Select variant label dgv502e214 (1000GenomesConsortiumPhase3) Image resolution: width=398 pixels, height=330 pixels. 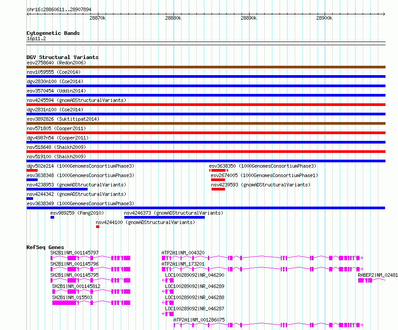click(80, 166)
